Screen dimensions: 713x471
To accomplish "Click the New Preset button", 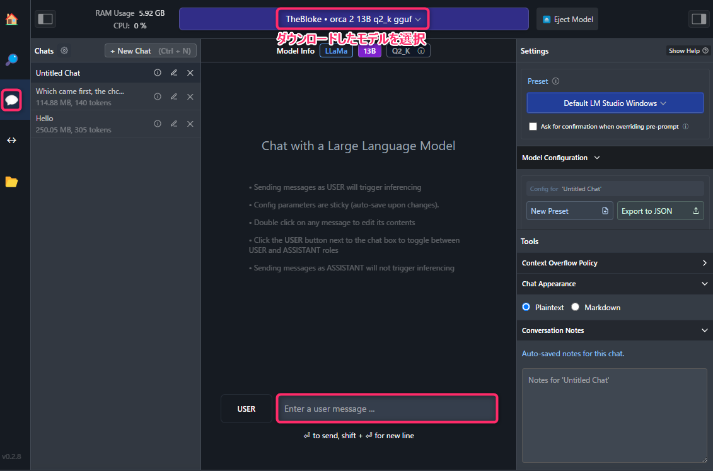I will [x=570, y=211].
